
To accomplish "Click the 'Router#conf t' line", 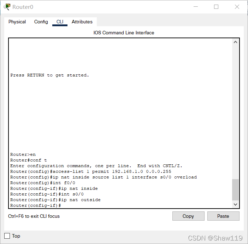I will (x=29, y=160).
